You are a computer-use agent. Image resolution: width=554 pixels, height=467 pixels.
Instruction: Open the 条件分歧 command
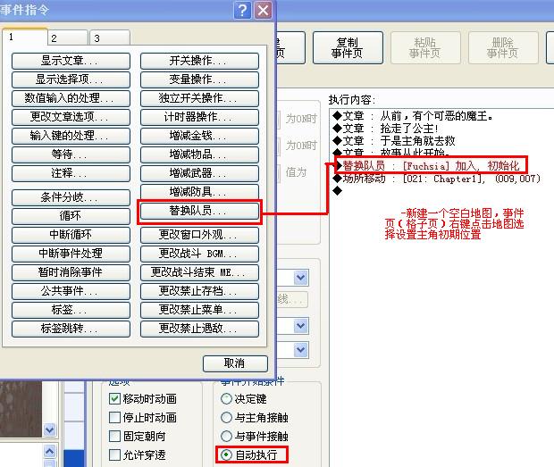(71, 197)
